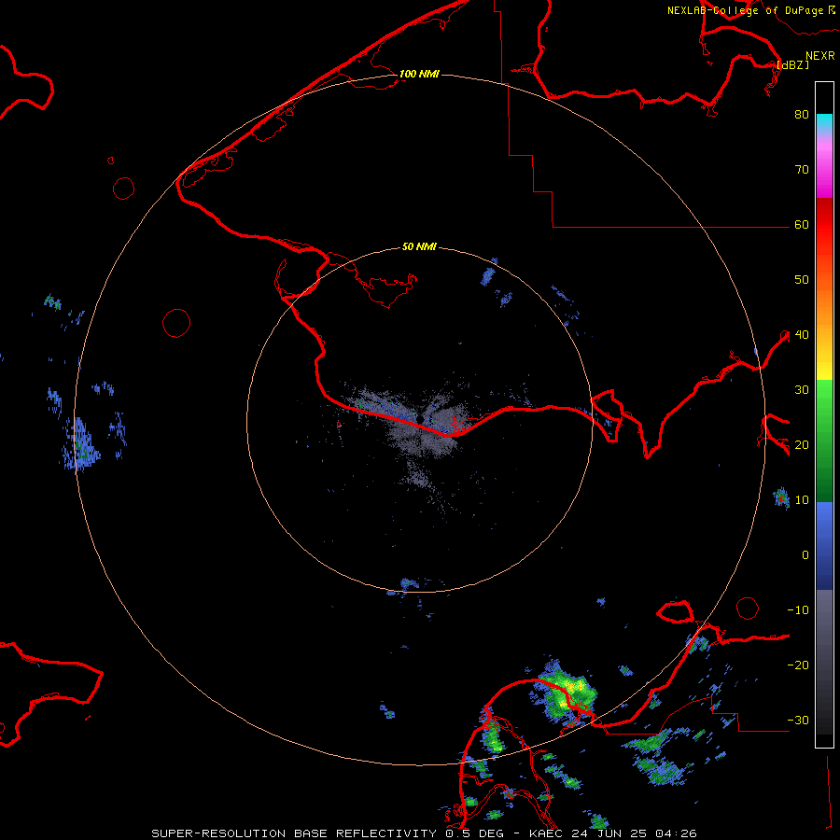Click the blue band of the color bar
The height and width of the screenshot is (840, 840).
[x=824, y=546]
